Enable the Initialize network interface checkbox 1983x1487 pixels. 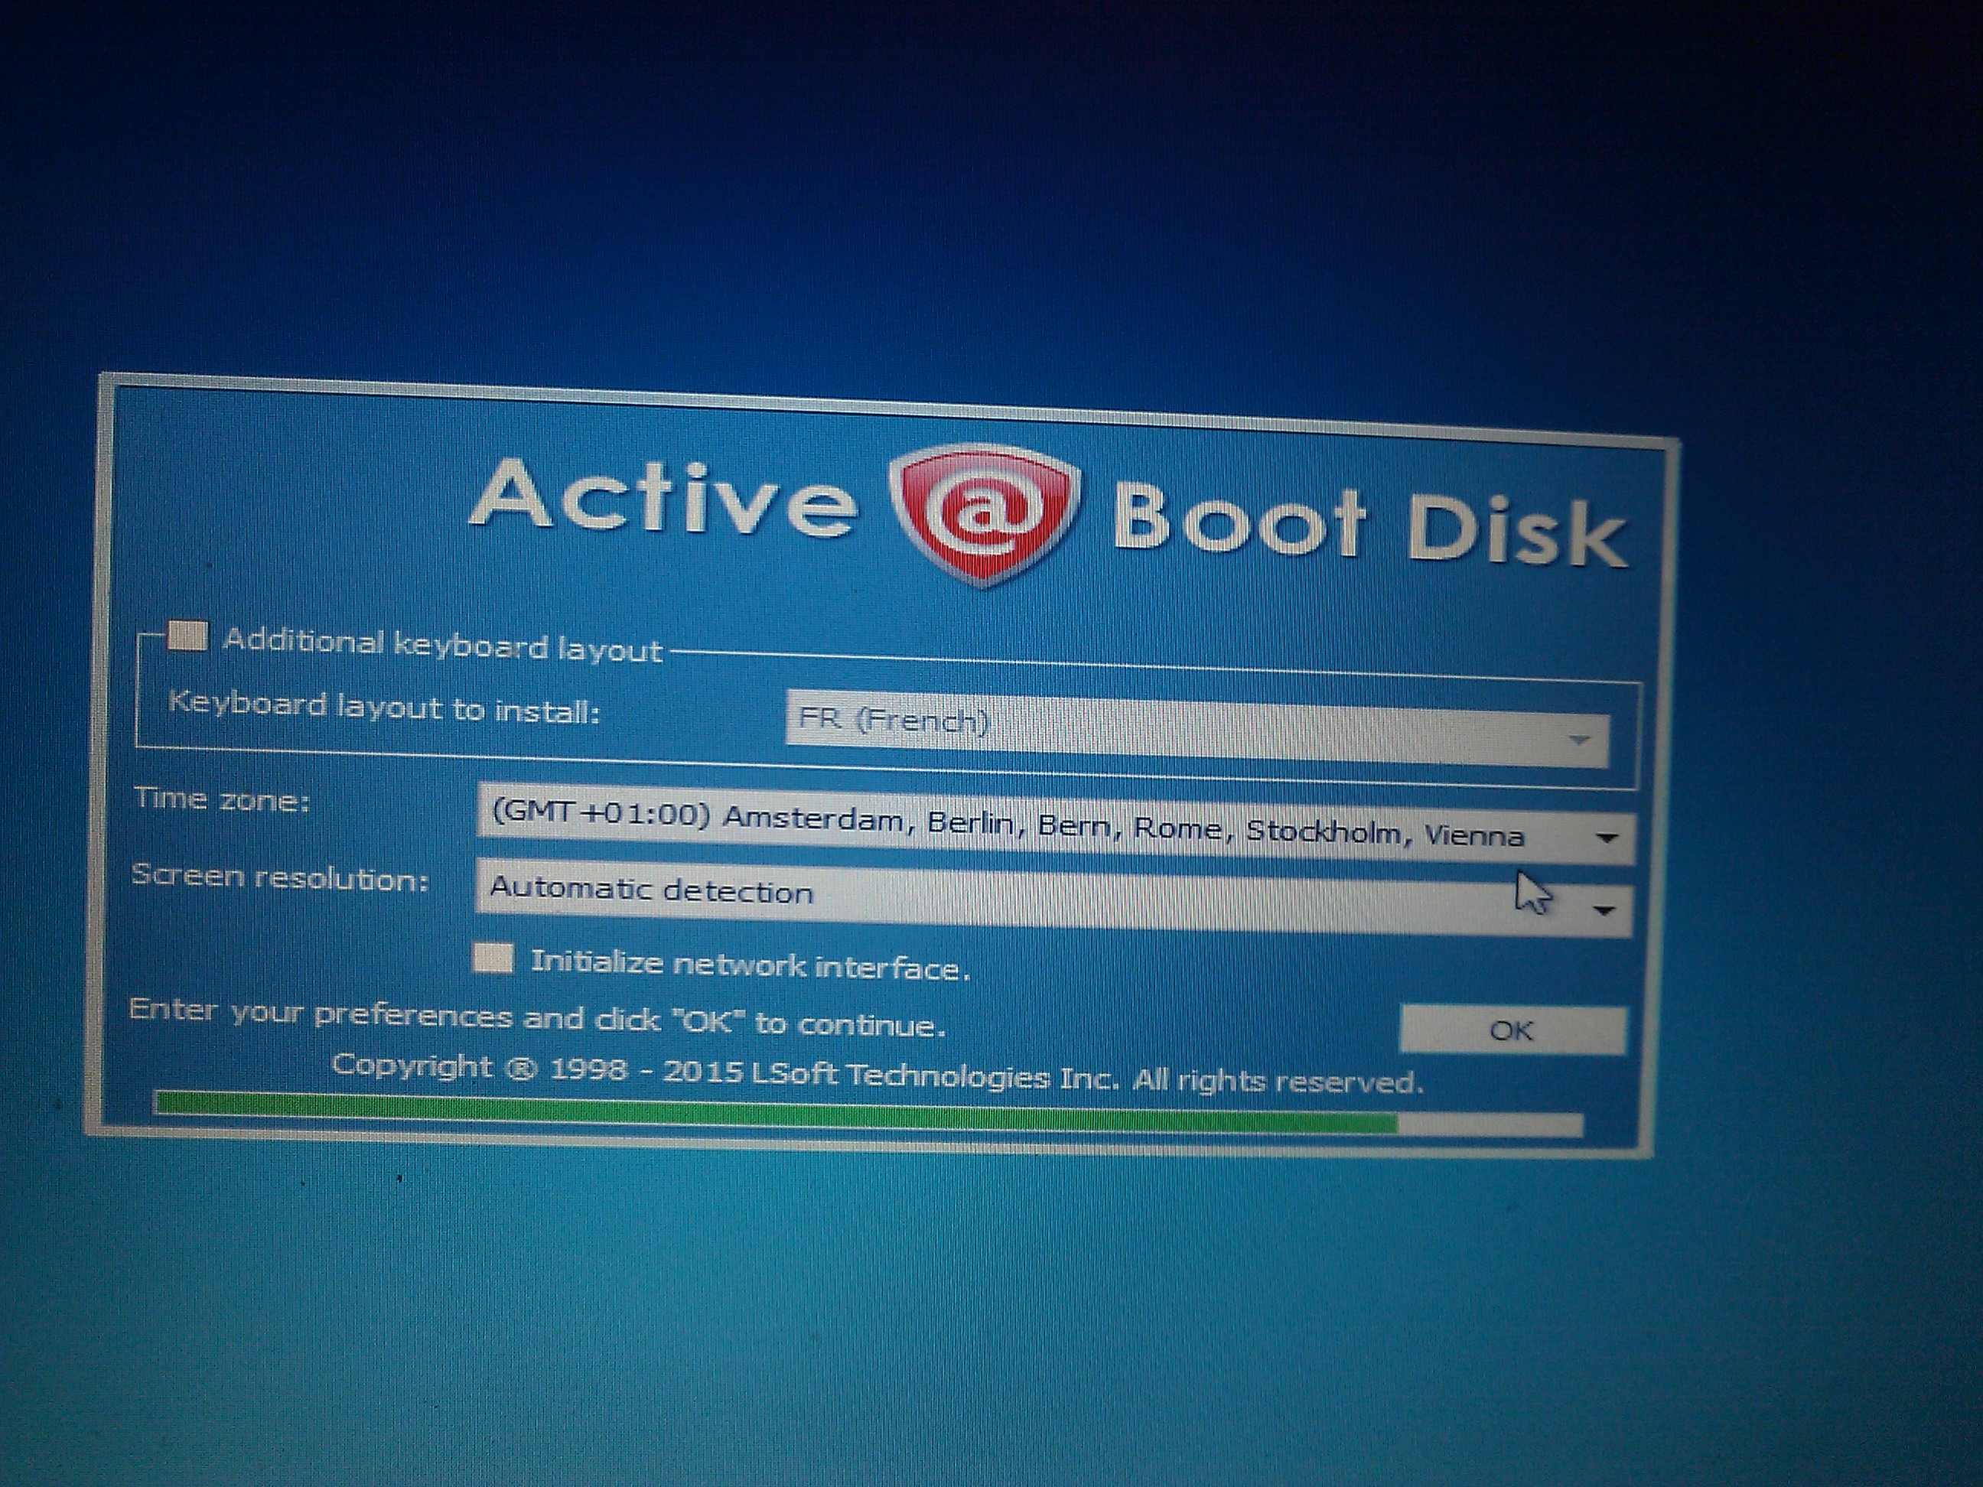coord(493,958)
